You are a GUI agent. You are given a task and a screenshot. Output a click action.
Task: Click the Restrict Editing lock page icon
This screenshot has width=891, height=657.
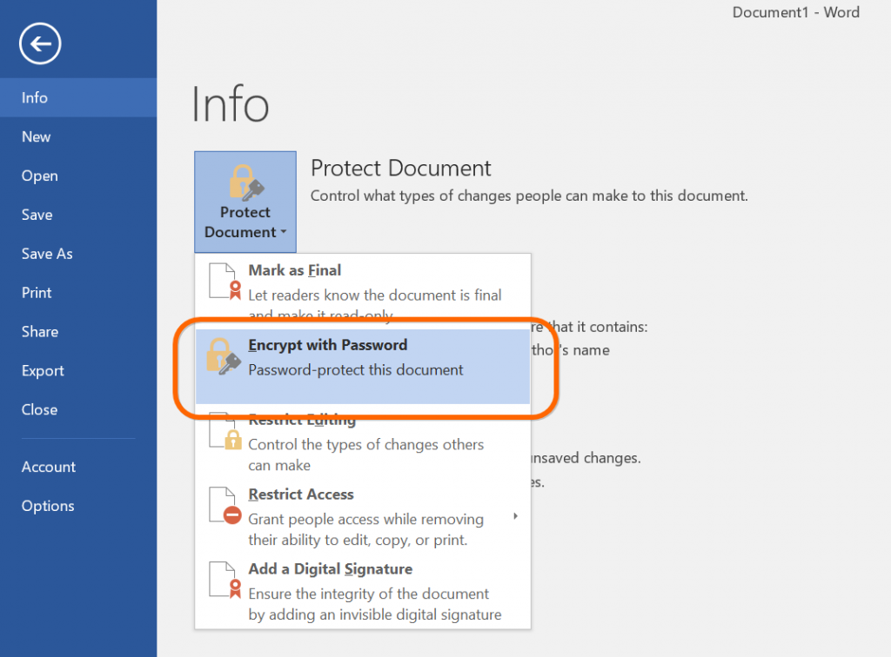(x=225, y=433)
